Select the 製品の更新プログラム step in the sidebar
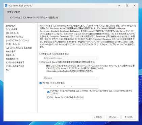Screen dimensions: 142x125 [14, 37]
